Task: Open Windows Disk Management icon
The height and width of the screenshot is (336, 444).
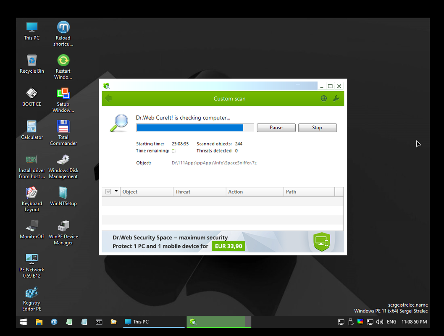Action: [63, 166]
